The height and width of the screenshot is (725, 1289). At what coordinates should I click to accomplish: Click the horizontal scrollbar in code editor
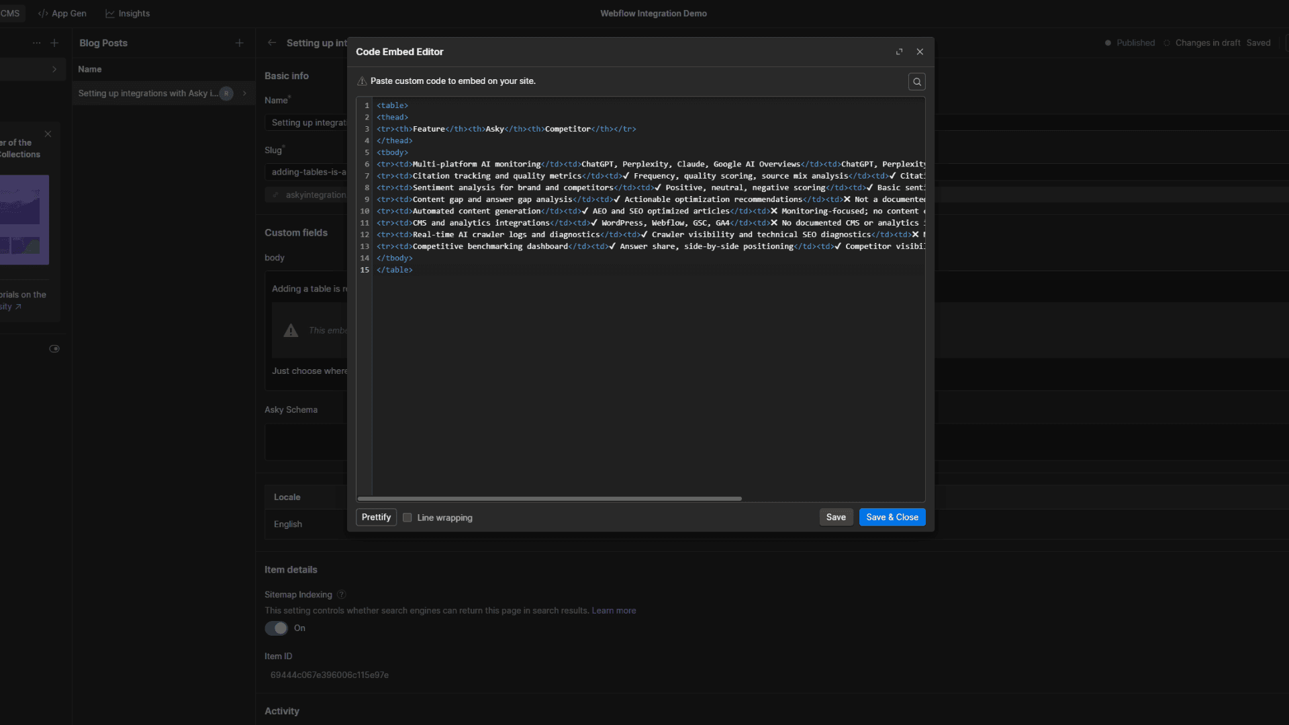549,499
